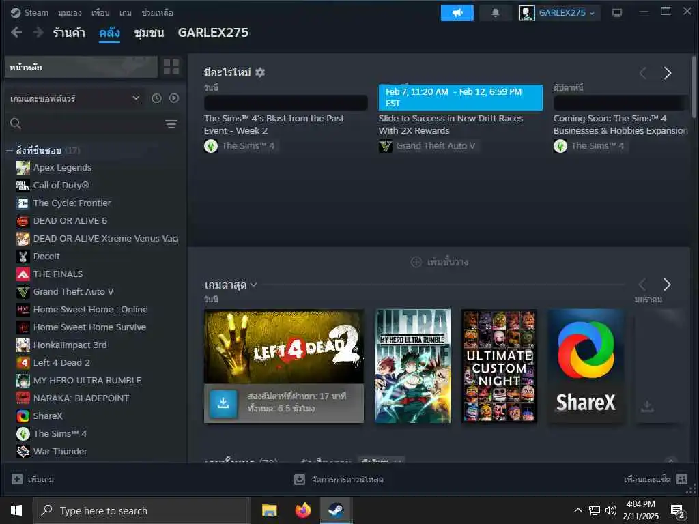Click the หน้าหลัก (Home) button
The height and width of the screenshot is (524, 699).
(x=81, y=68)
